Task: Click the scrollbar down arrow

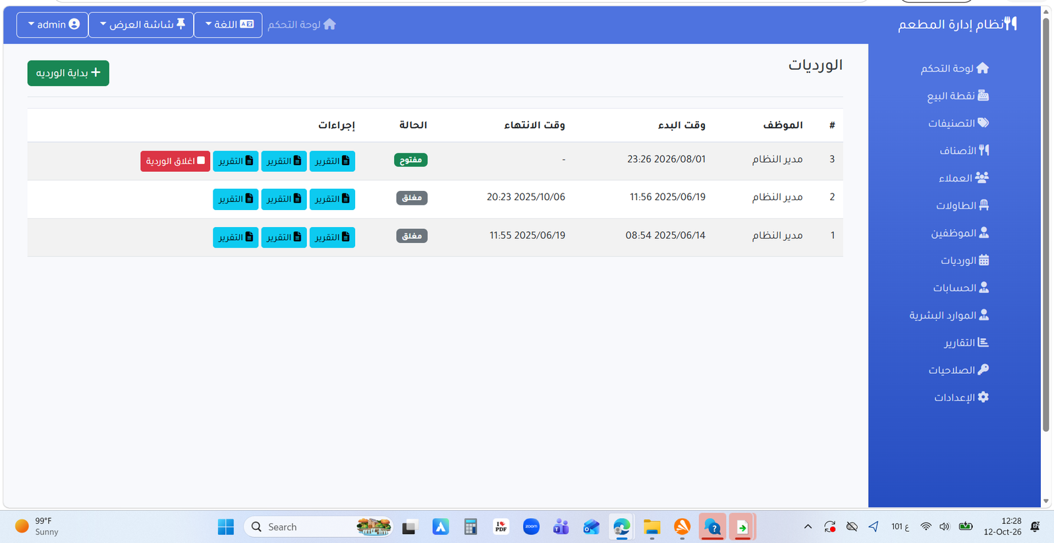Action: pyautogui.click(x=1045, y=502)
